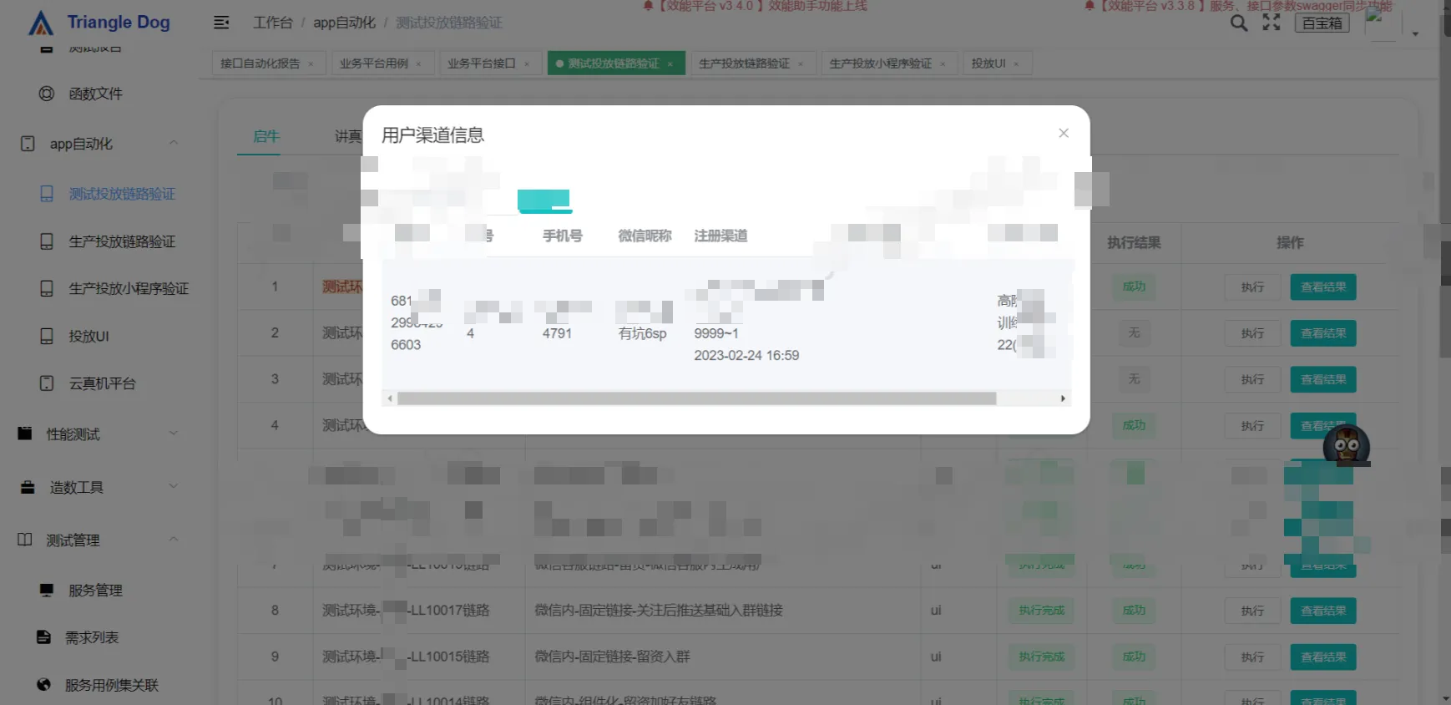
Task: Close the 接口自动化报告 tab
Action: coord(311,63)
